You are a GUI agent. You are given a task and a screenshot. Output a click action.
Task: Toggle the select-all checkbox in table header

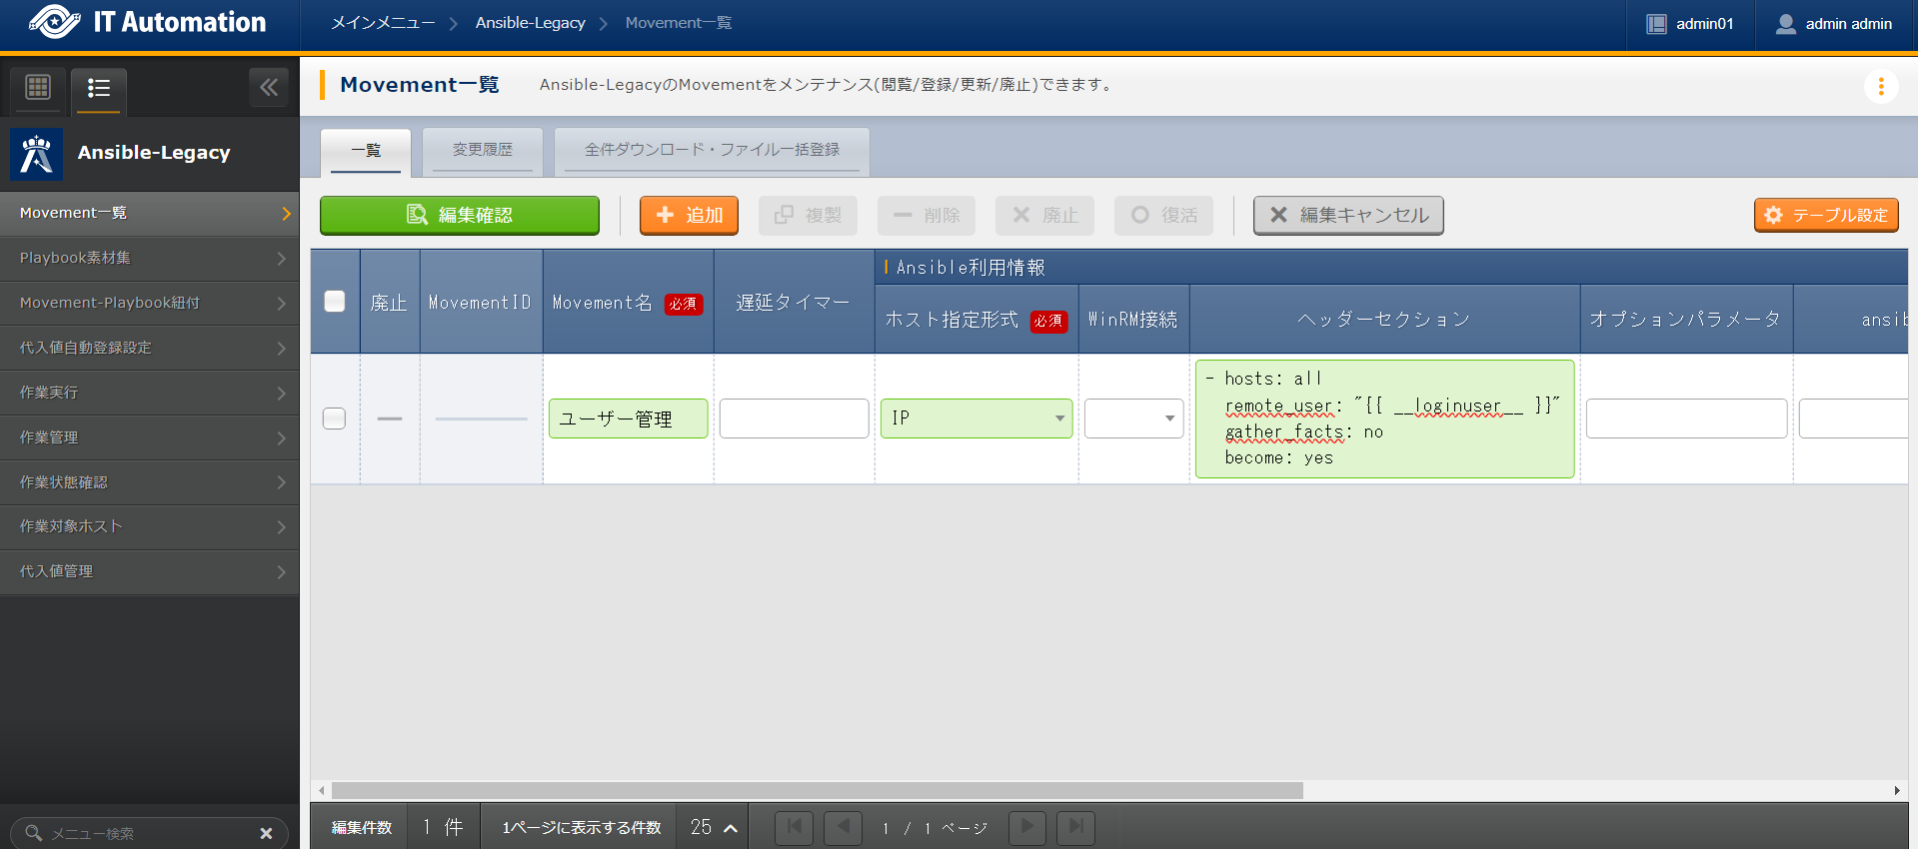click(x=335, y=302)
